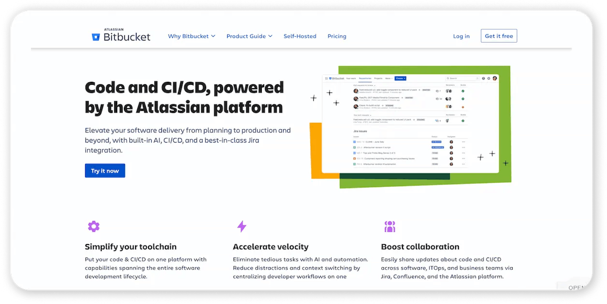Image resolution: width=607 pixels, height=304 pixels.
Task: Open the three-dot menu for CLONE – June Daily issue
Action: (x=463, y=142)
